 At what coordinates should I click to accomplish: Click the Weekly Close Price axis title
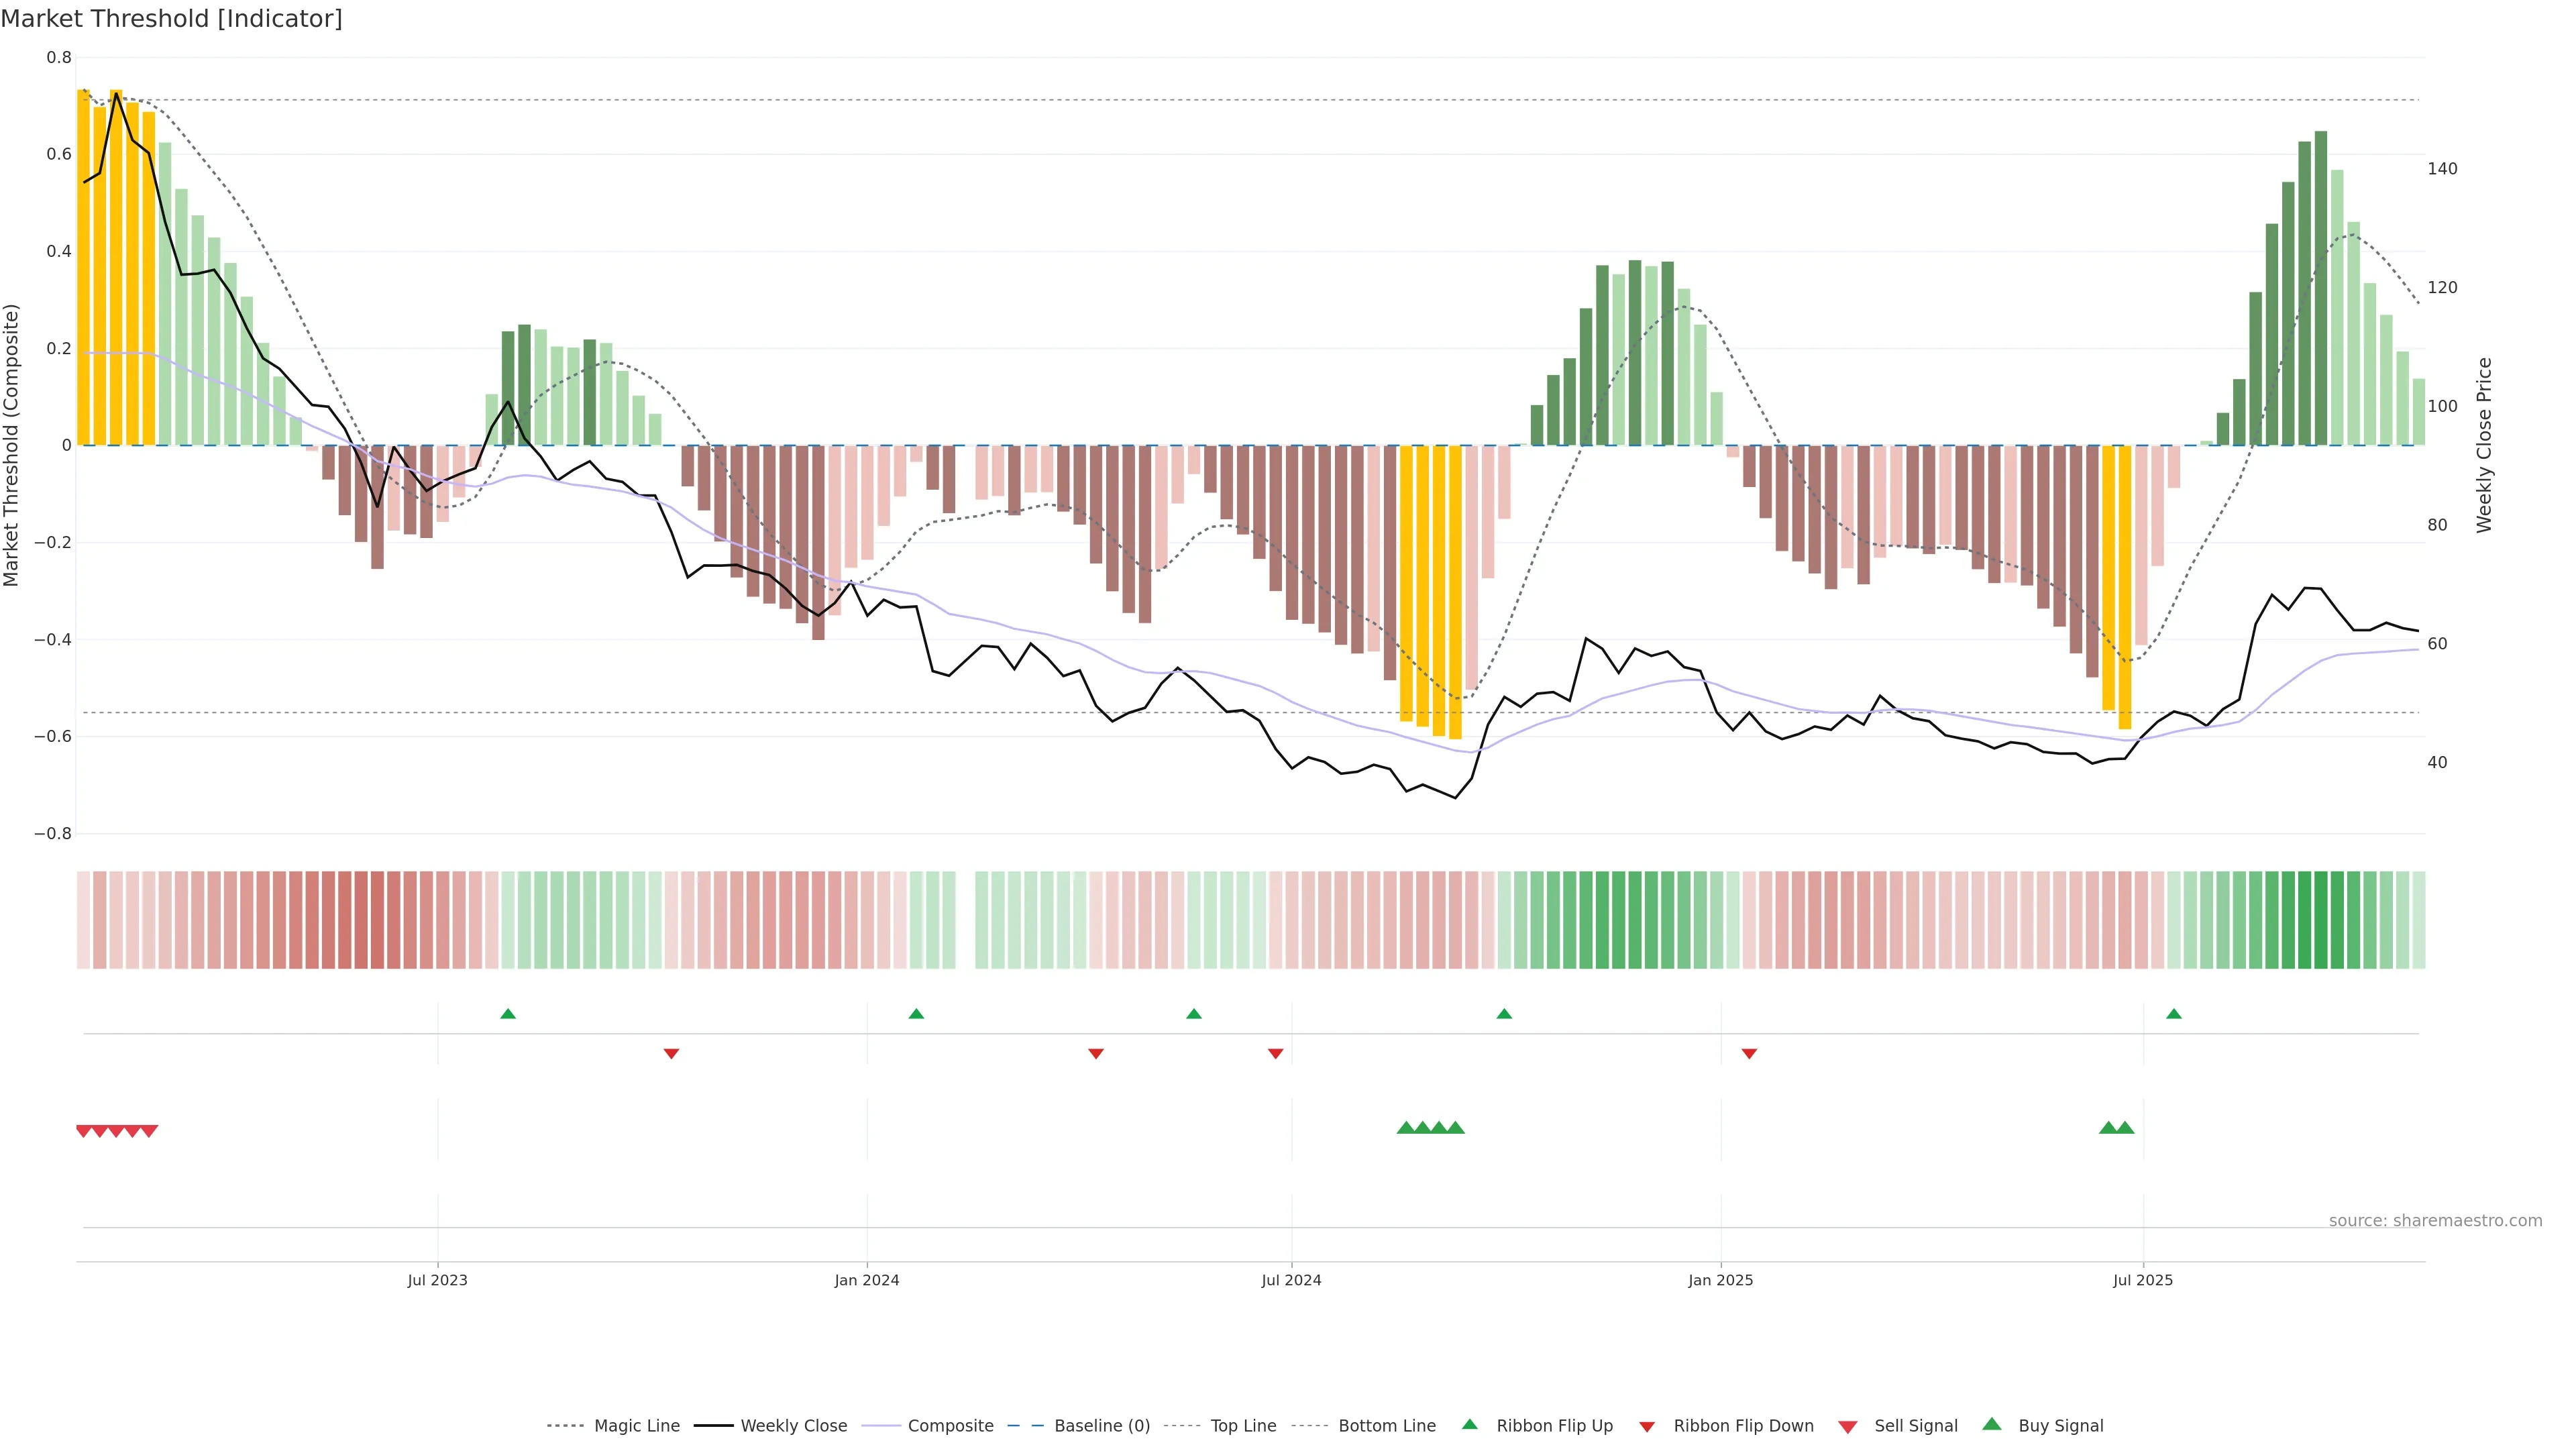(2484, 445)
